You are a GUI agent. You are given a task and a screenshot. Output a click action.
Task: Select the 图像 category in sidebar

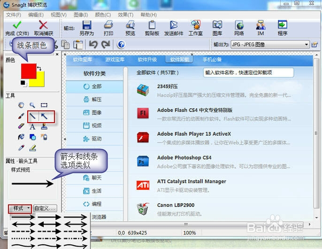pyautogui.click(x=95, y=113)
